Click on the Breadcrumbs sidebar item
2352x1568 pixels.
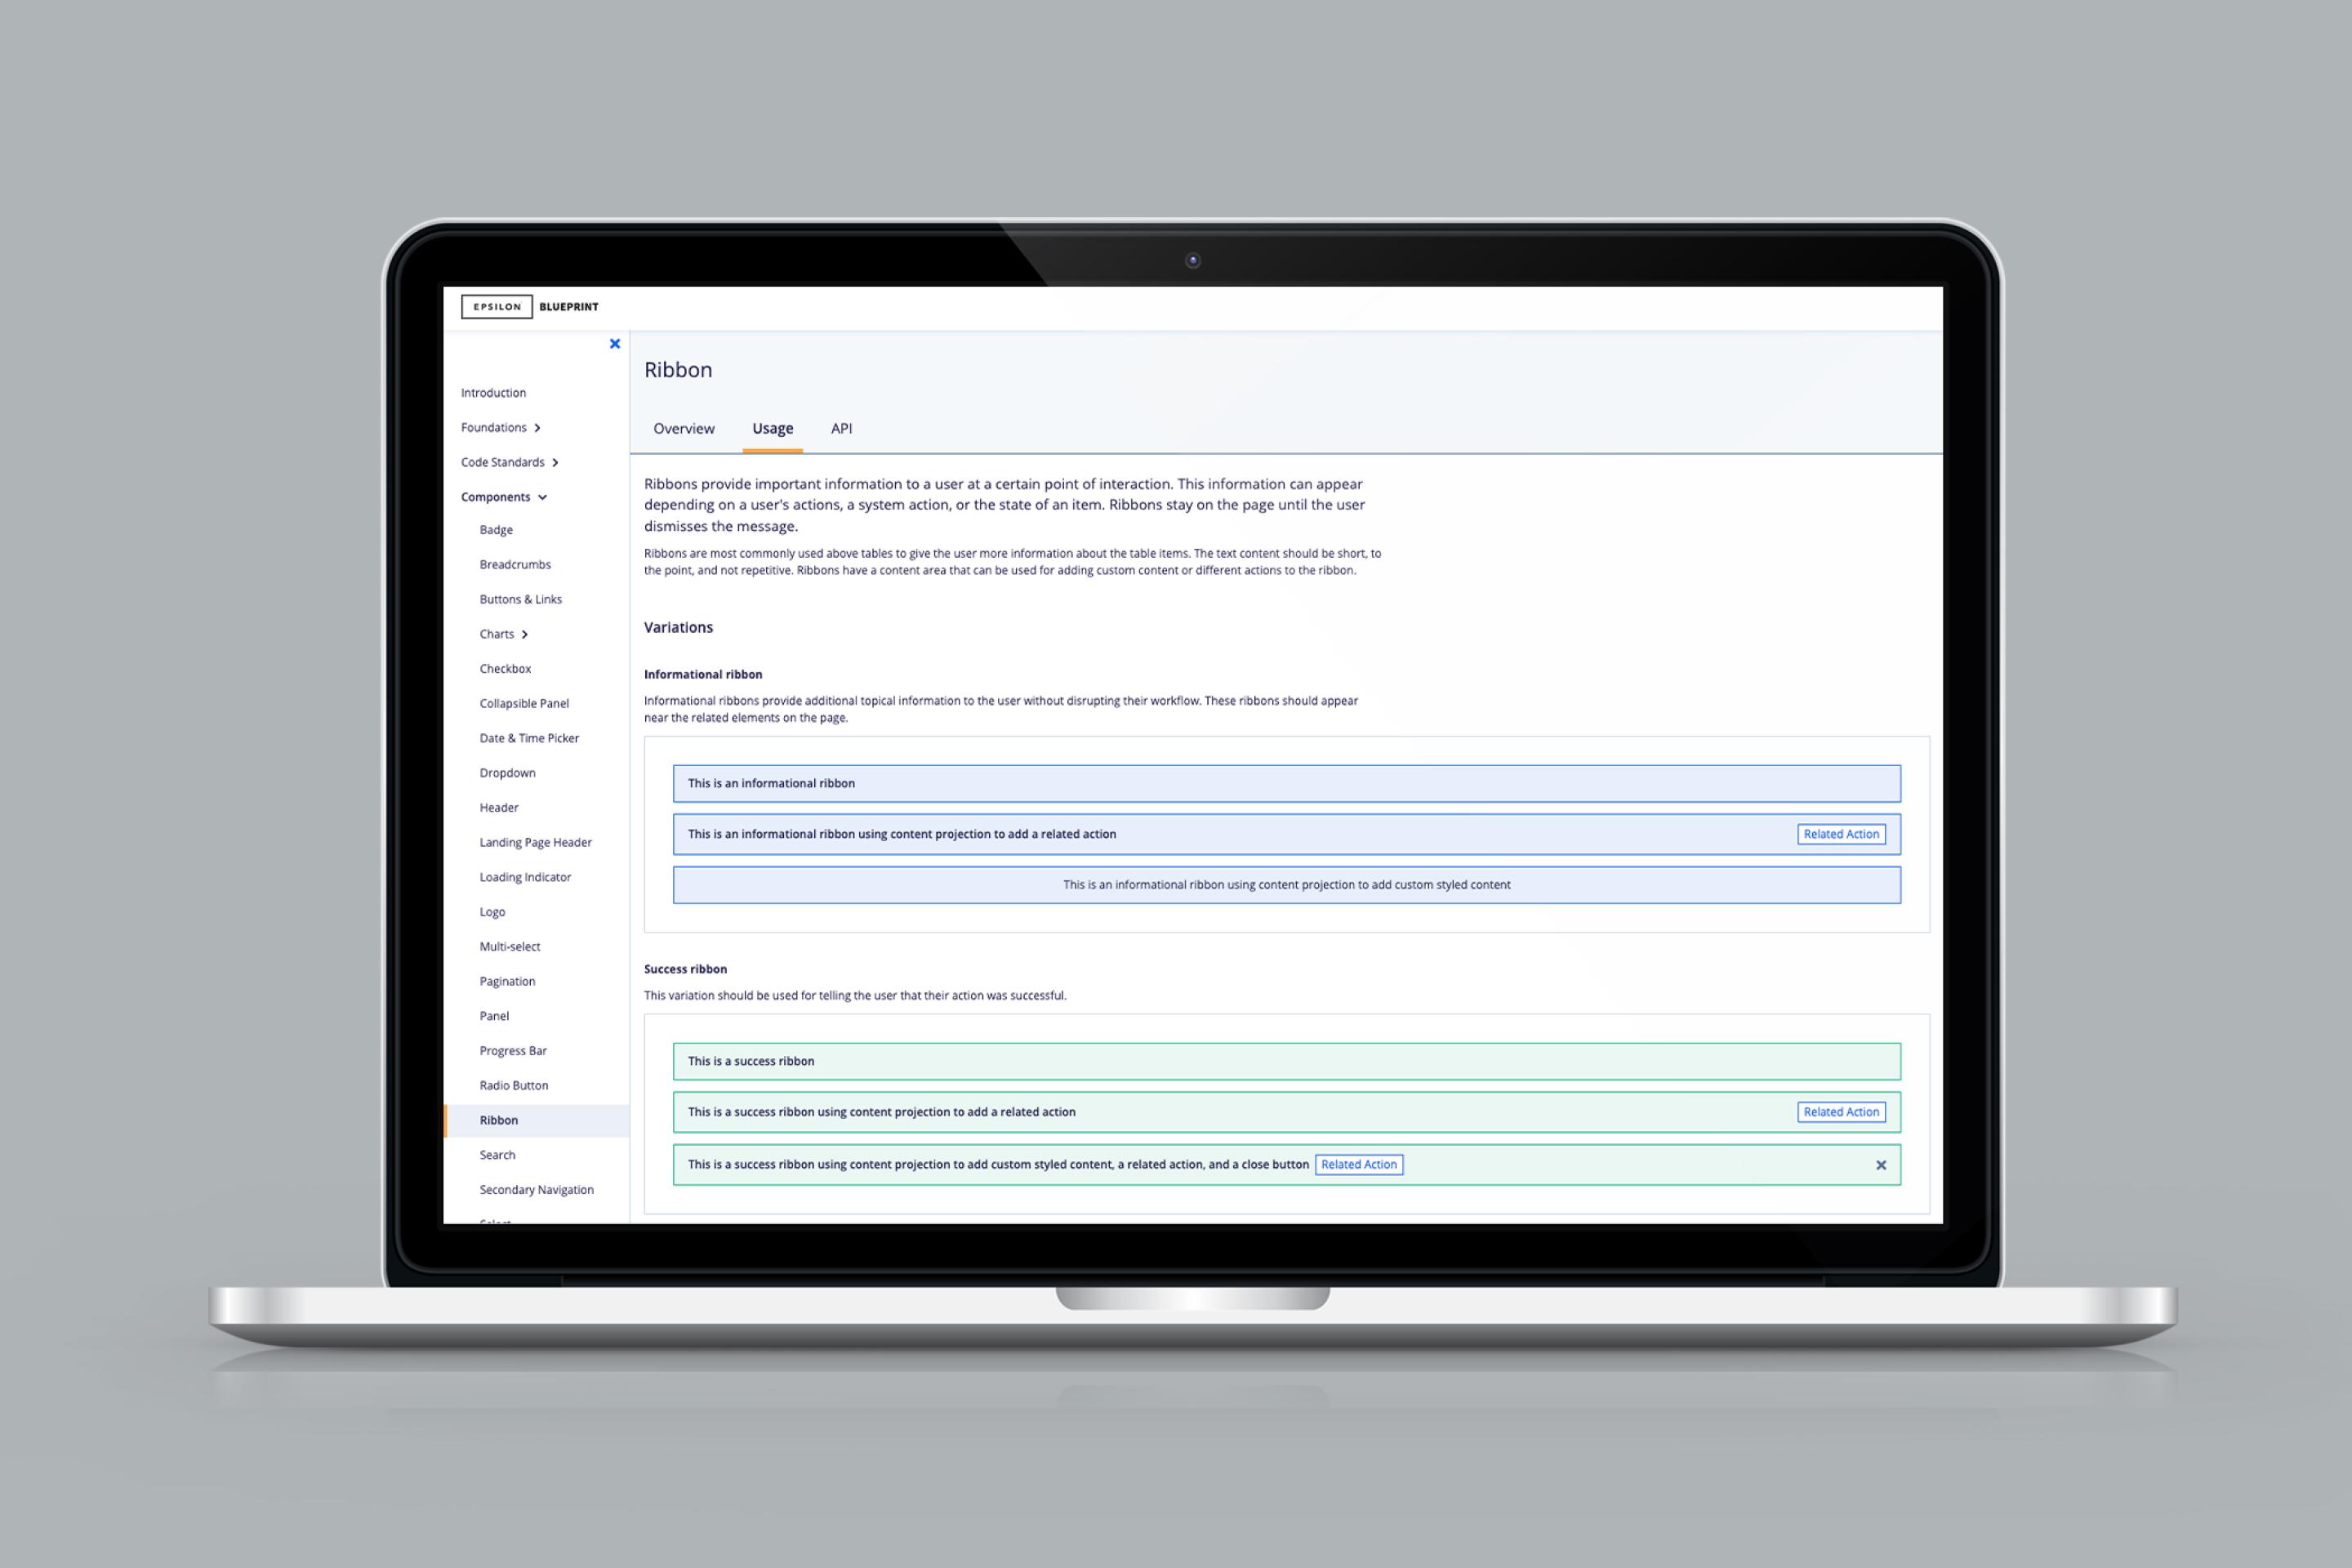[x=514, y=563]
